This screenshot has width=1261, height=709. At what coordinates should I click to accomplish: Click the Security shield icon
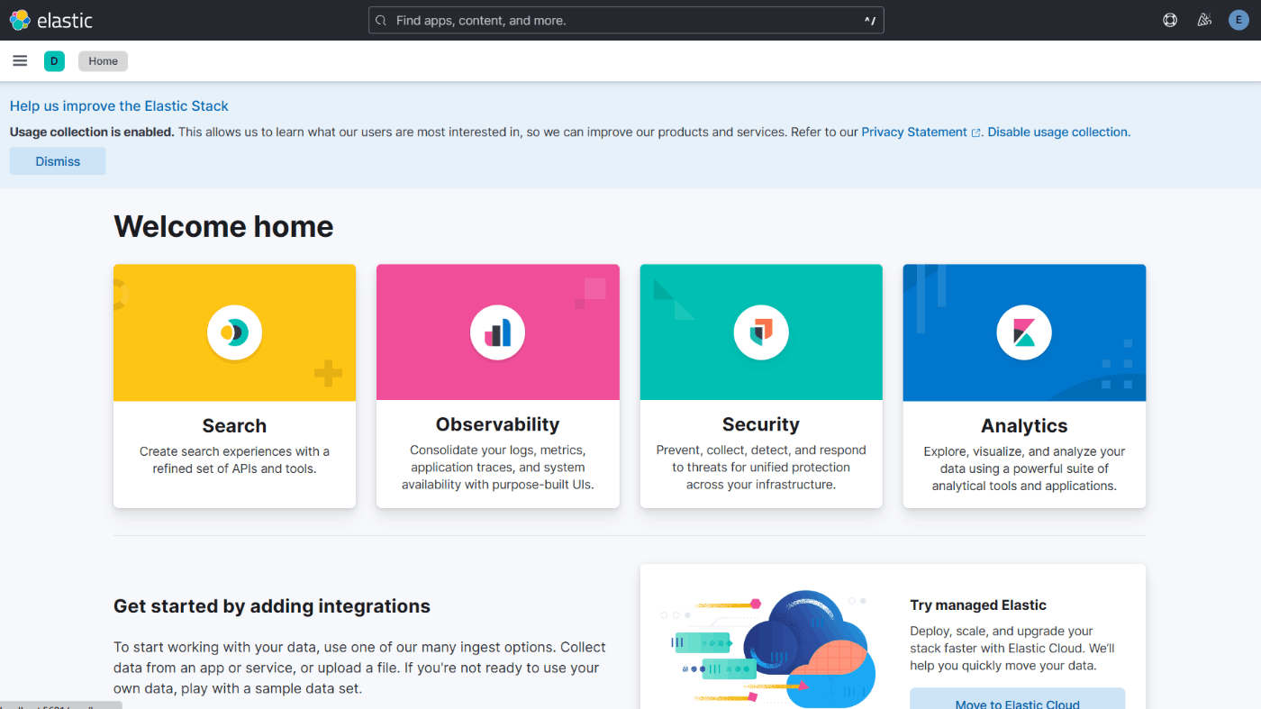tap(761, 332)
